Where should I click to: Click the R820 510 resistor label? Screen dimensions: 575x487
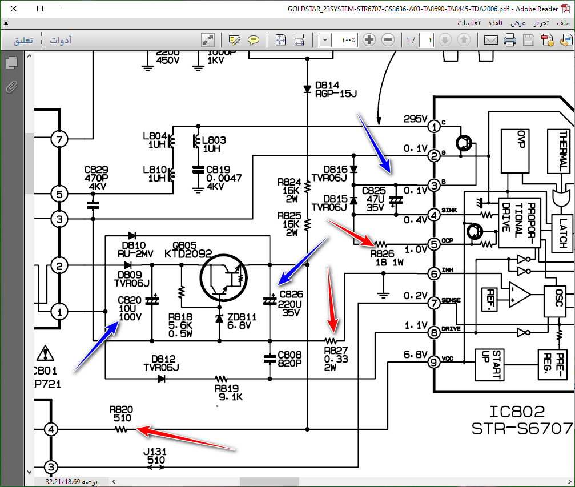coord(122,414)
